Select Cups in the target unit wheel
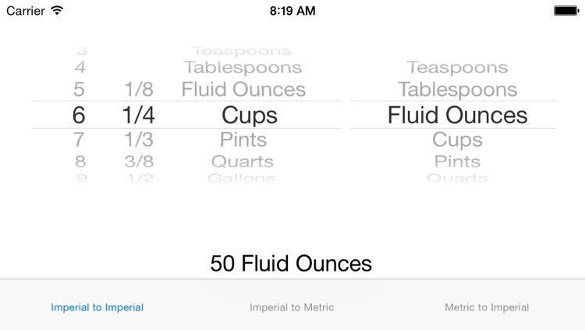This screenshot has height=330, width=585. [x=457, y=140]
